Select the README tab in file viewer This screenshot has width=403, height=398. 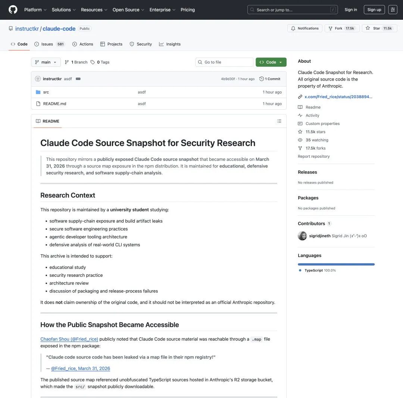point(47,121)
